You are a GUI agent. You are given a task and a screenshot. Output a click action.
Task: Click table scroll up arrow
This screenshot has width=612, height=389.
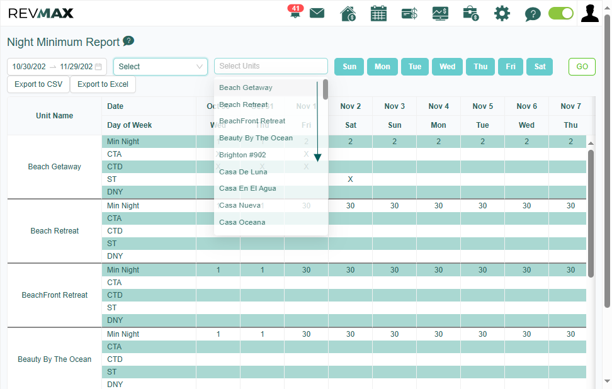(x=591, y=144)
